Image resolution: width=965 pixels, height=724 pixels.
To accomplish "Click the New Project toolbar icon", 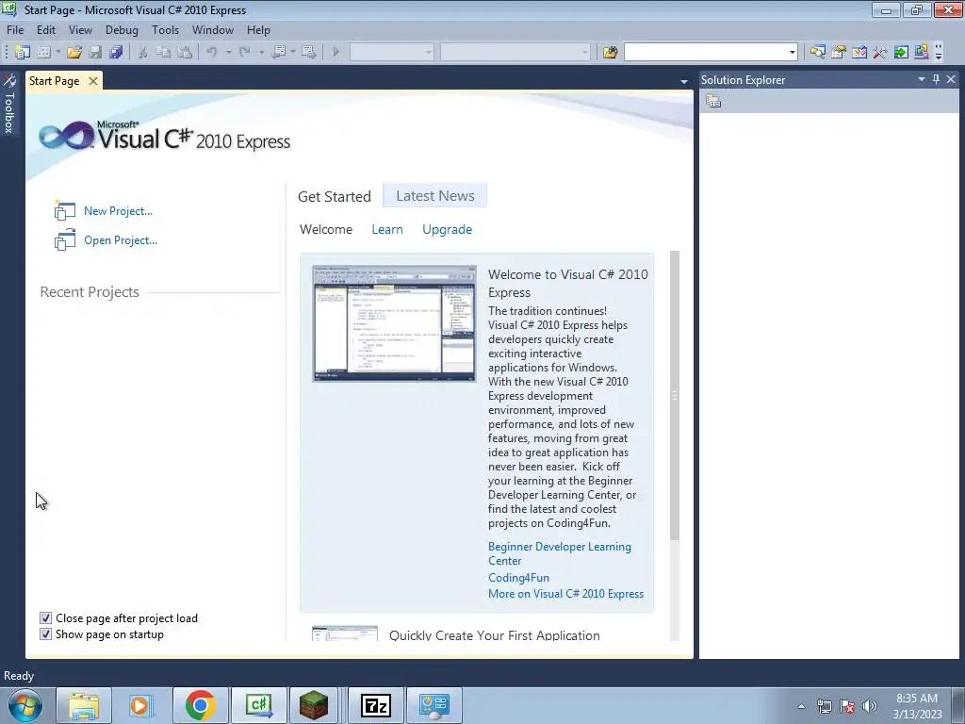I will 23,53.
